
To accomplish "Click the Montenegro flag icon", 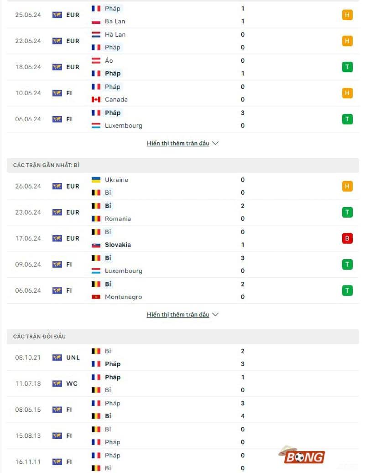I will coord(96,297).
